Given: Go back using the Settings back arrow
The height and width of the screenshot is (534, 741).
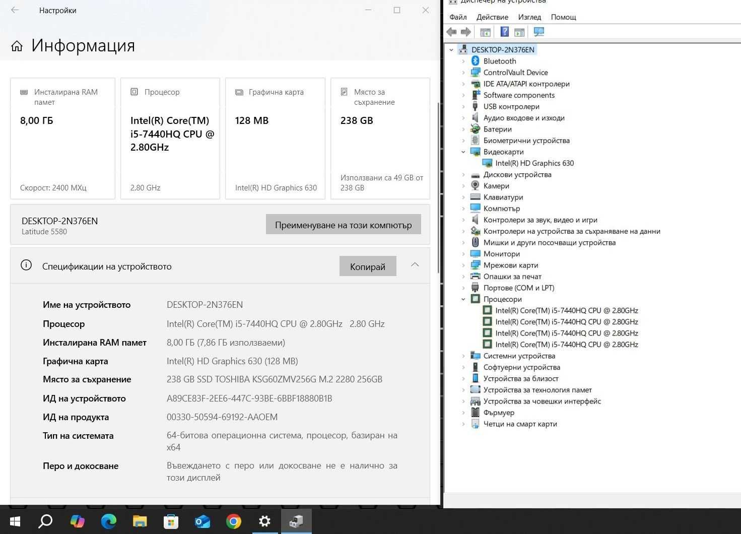Looking at the screenshot, I should 15,10.
